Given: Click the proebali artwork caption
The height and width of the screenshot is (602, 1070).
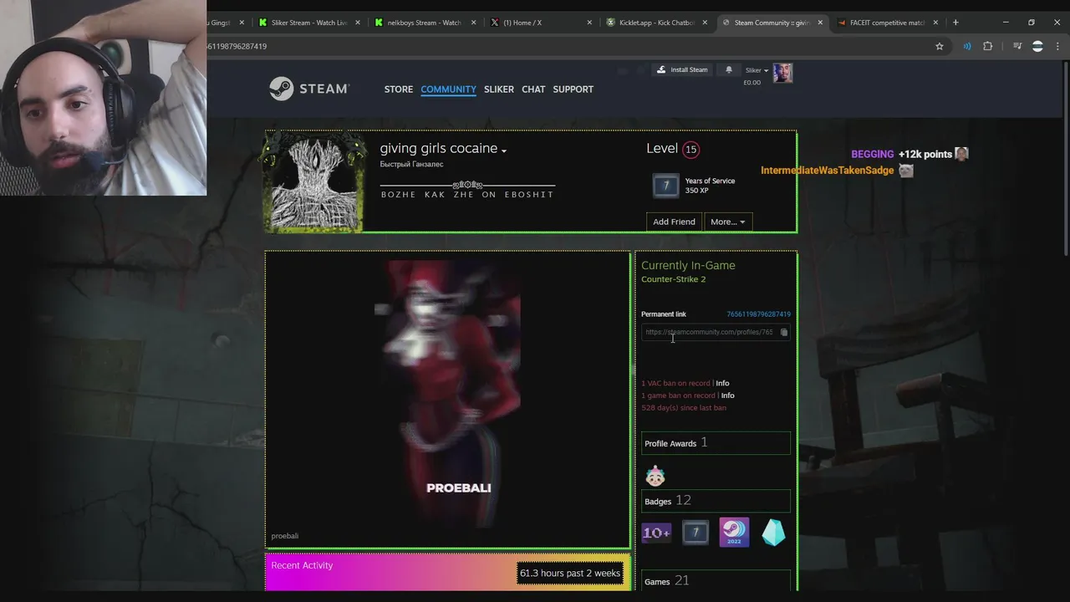Looking at the screenshot, I should click(284, 536).
